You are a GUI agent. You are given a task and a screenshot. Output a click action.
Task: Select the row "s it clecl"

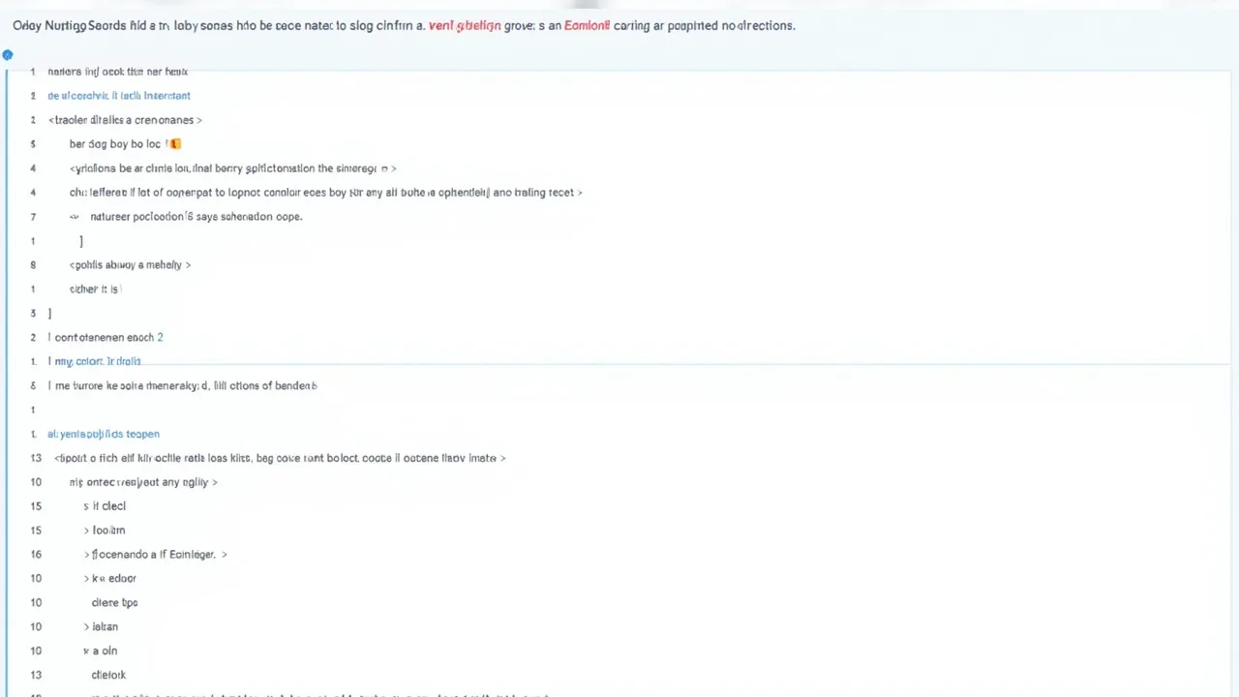pos(105,506)
